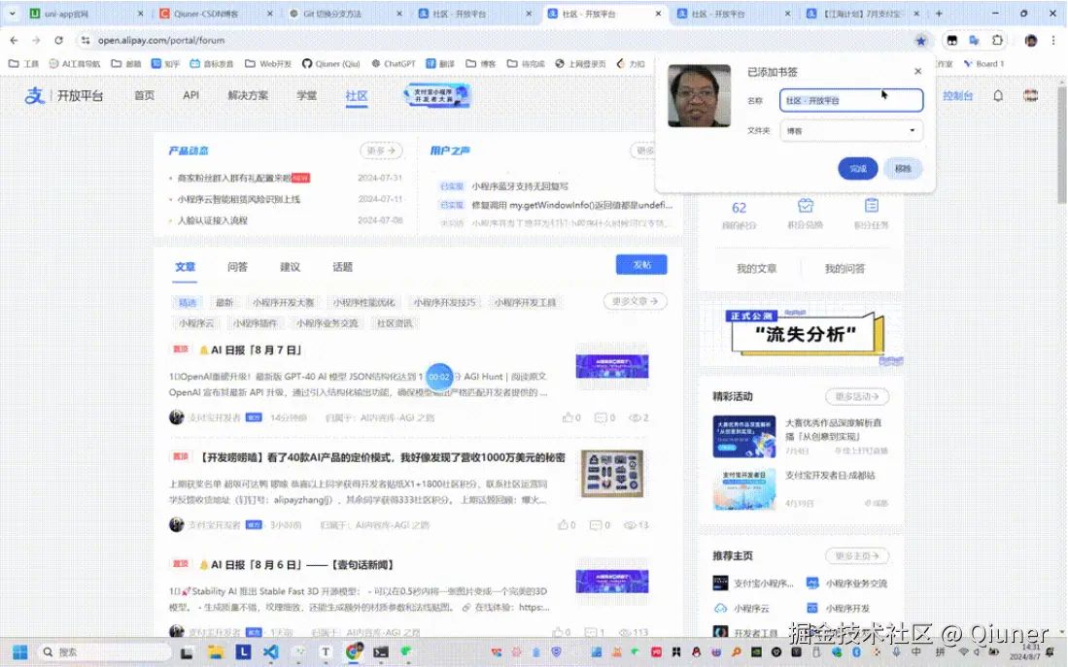Open File Explorer from the taskbar
Image resolution: width=1068 pixels, height=667 pixels.
pos(215,652)
